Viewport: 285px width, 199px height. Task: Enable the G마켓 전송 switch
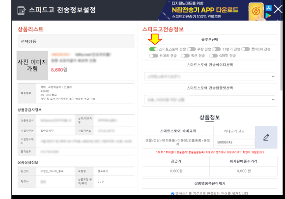coord(213,56)
